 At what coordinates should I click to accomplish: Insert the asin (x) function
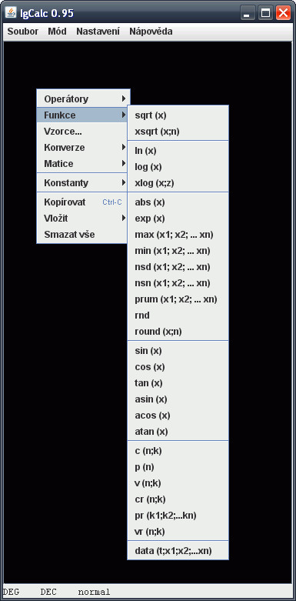click(178, 399)
